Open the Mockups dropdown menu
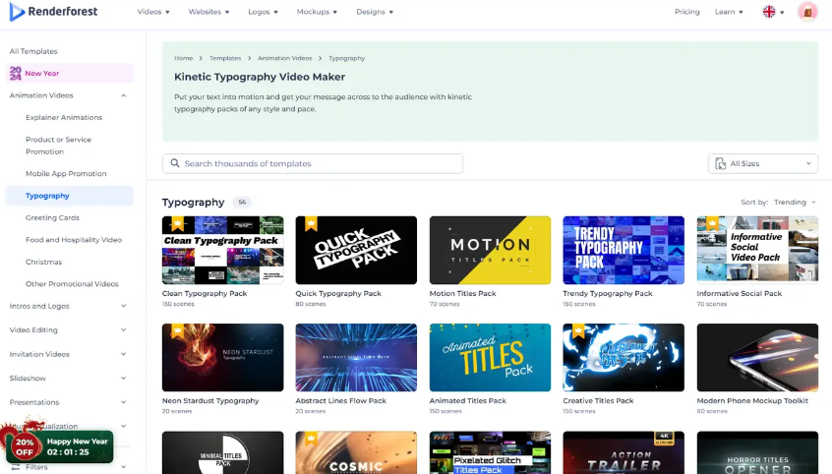 (317, 12)
